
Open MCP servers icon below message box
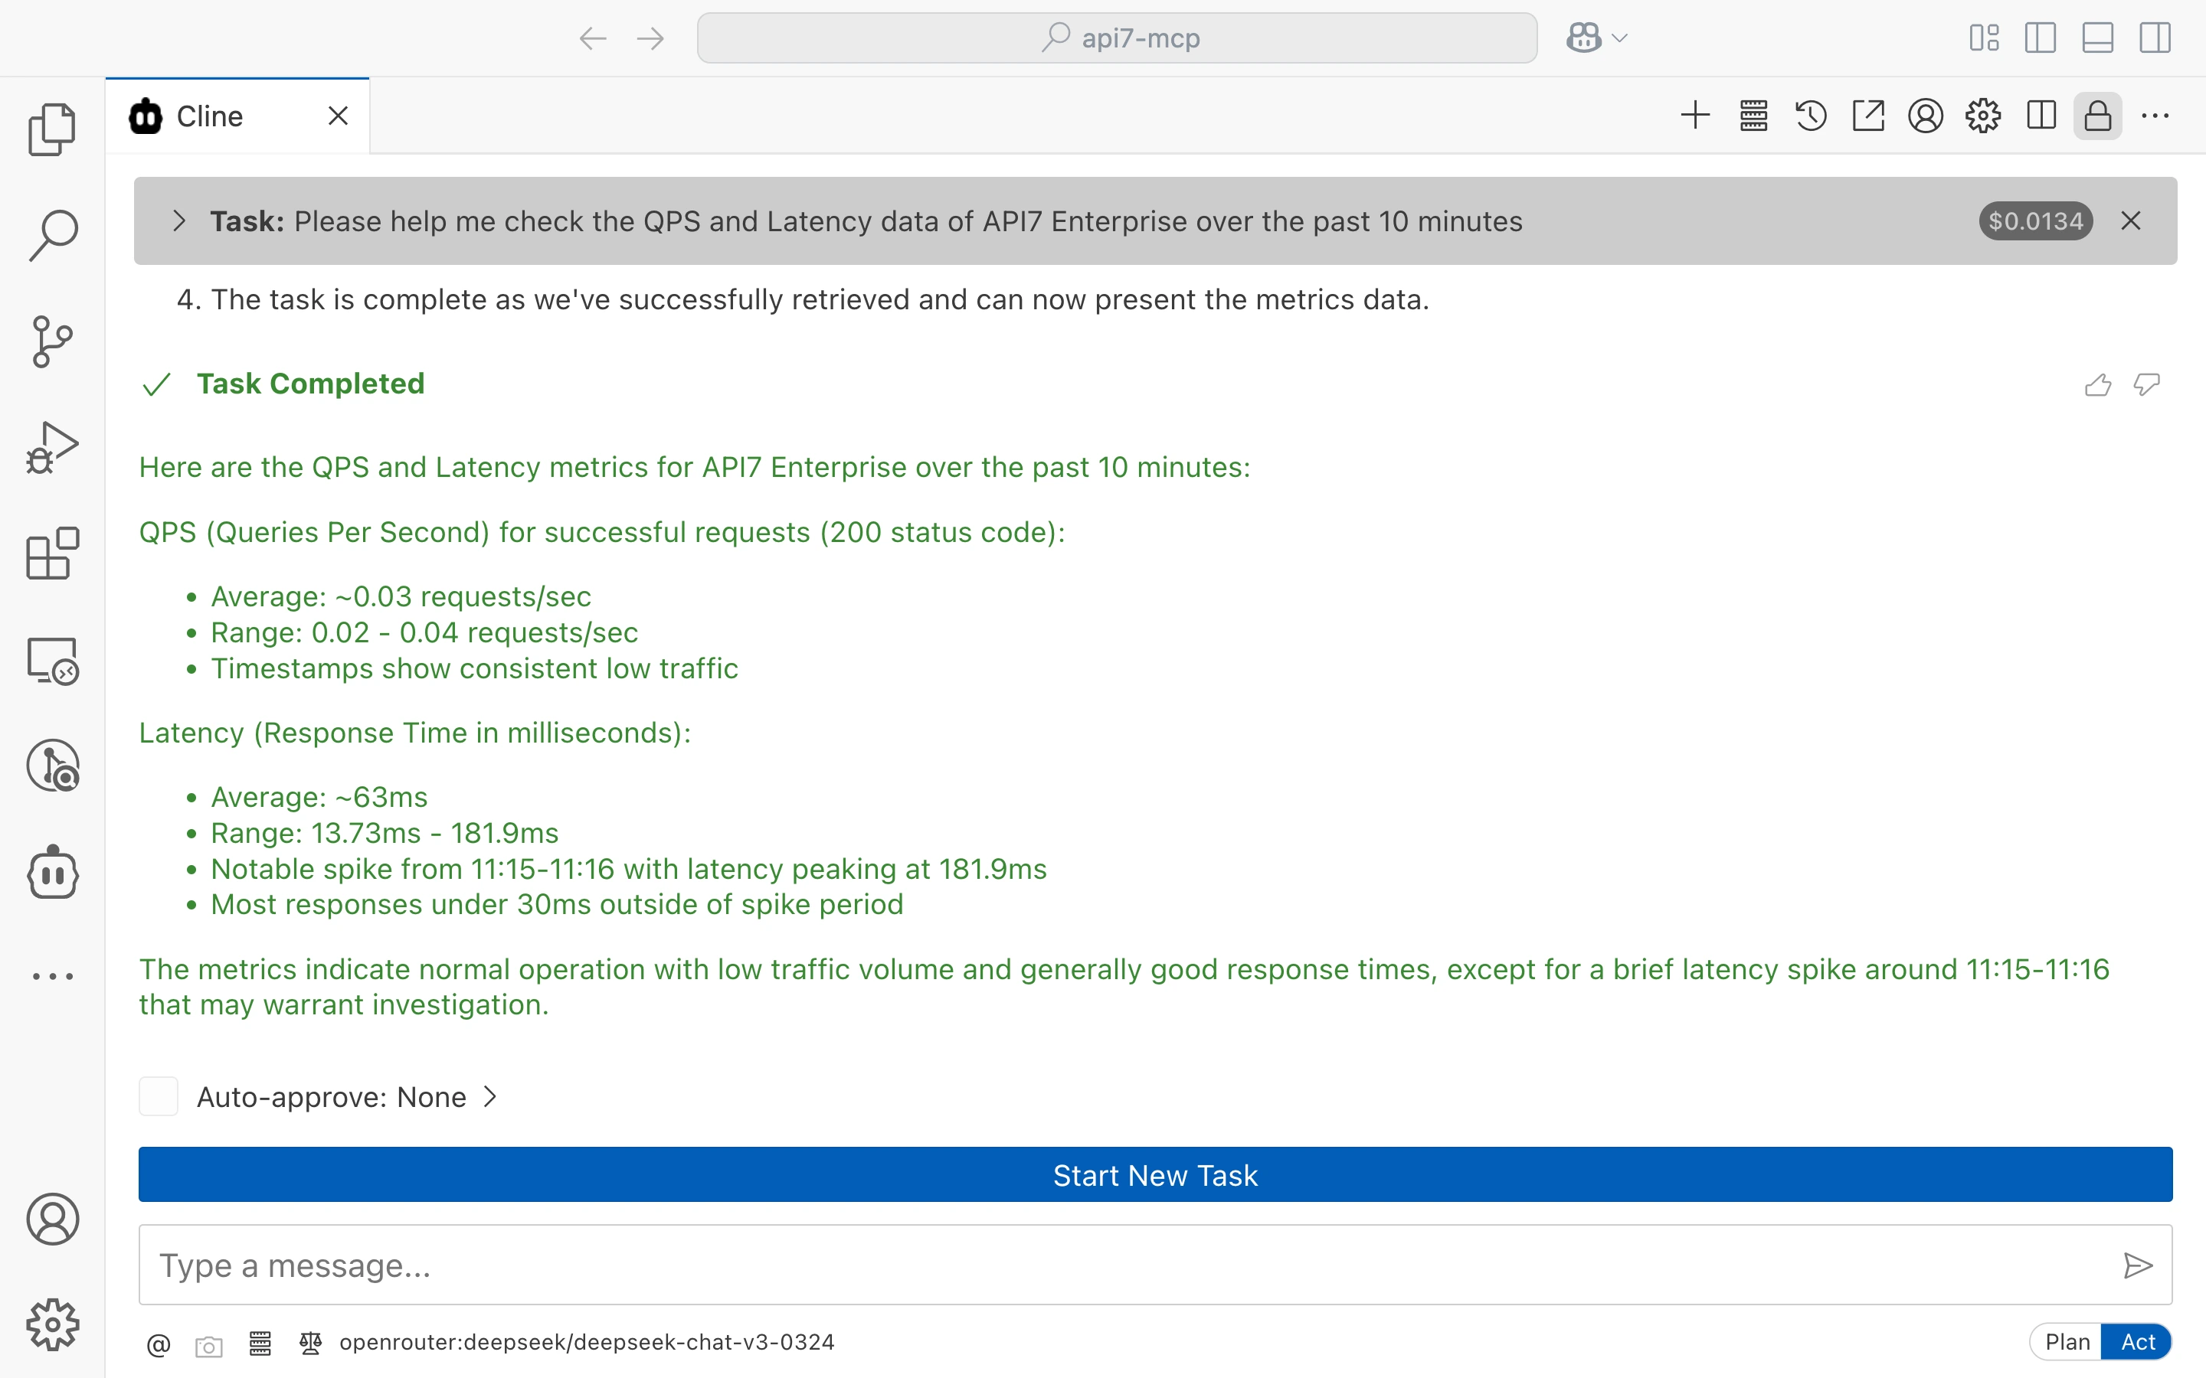point(260,1344)
